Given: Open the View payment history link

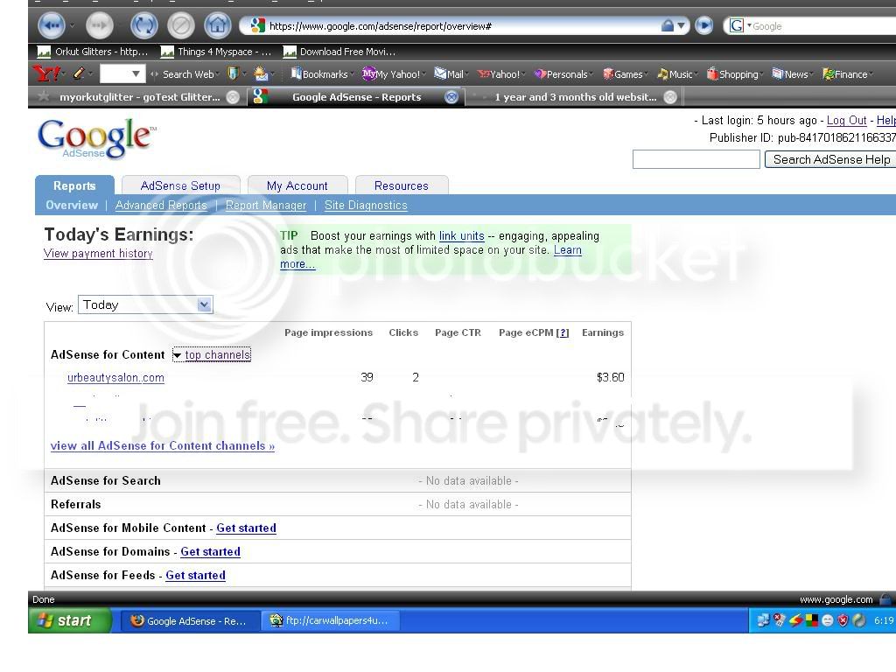Looking at the screenshot, I should pos(98,254).
